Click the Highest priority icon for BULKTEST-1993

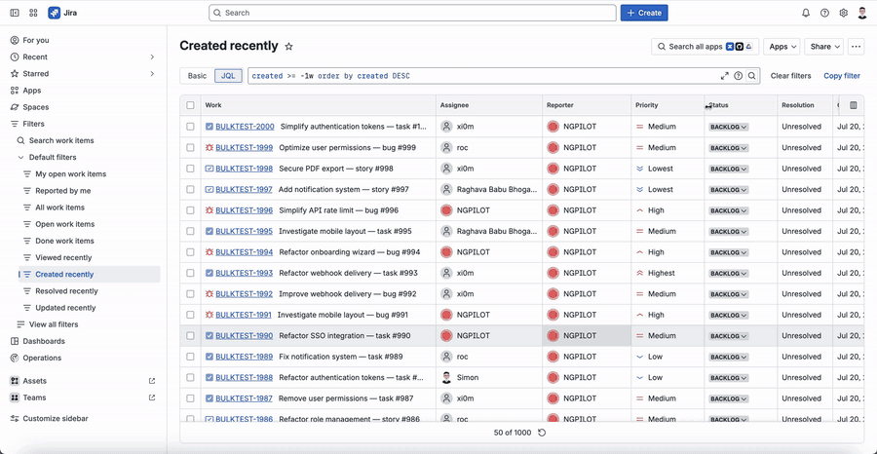640,273
